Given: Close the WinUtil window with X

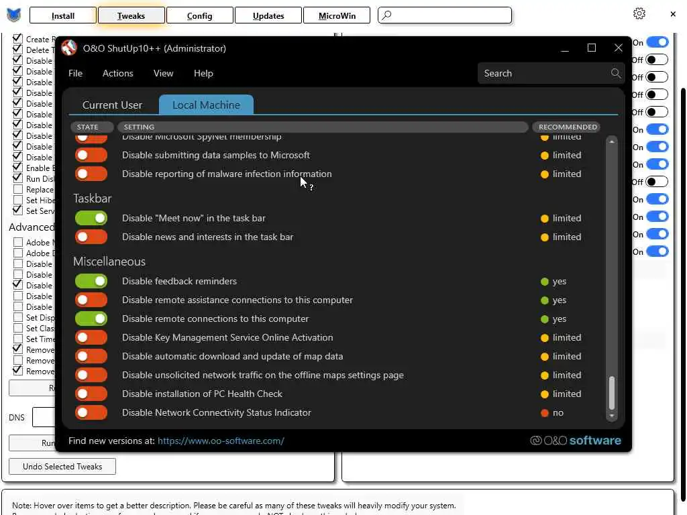Looking at the screenshot, I should pyautogui.click(x=673, y=14).
